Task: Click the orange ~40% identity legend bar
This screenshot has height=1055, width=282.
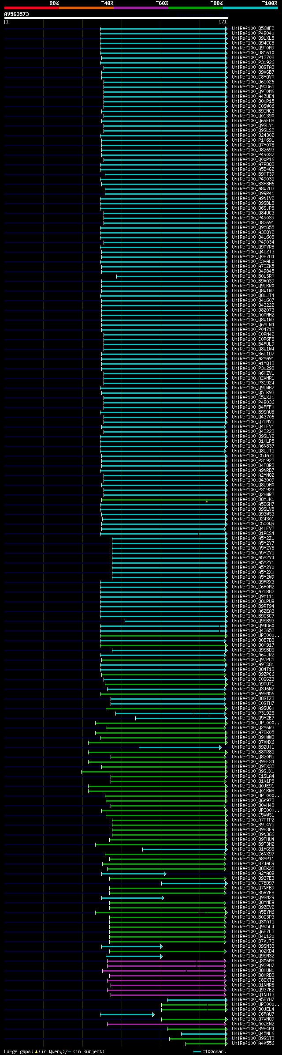Action: coord(86,8)
